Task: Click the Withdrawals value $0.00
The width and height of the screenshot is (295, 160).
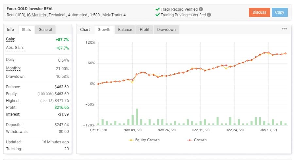Action: pyautogui.click(x=64, y=132)
